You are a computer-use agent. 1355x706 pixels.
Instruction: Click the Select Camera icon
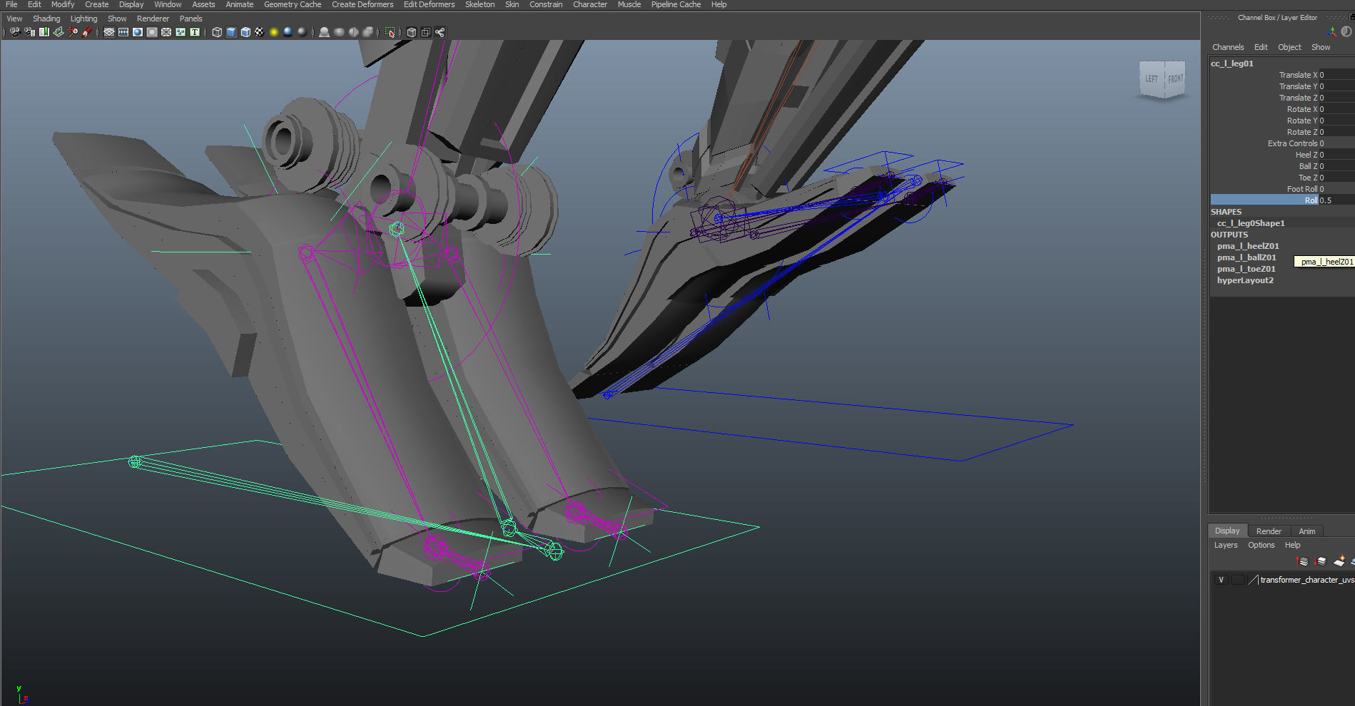[x=15, y=32]
